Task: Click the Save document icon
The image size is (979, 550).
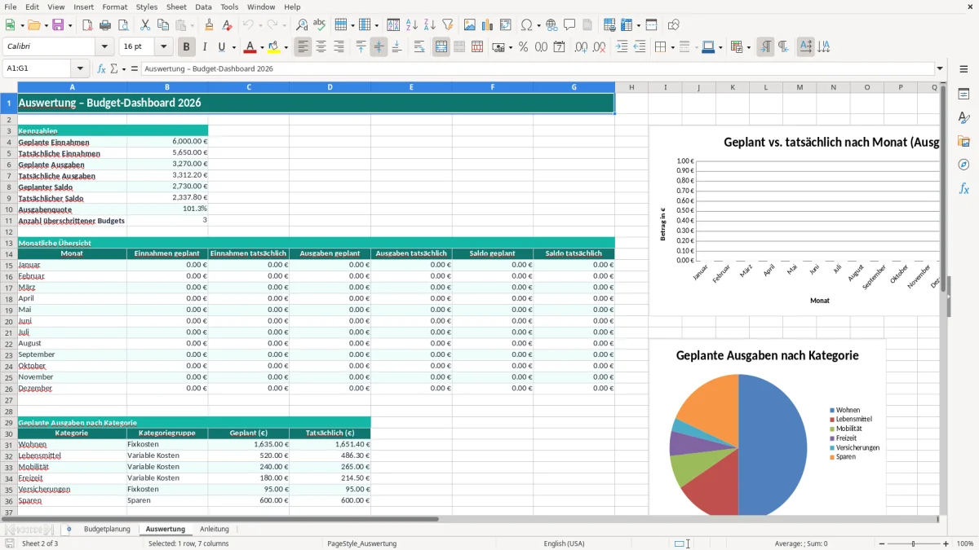Action: point(58,25)
